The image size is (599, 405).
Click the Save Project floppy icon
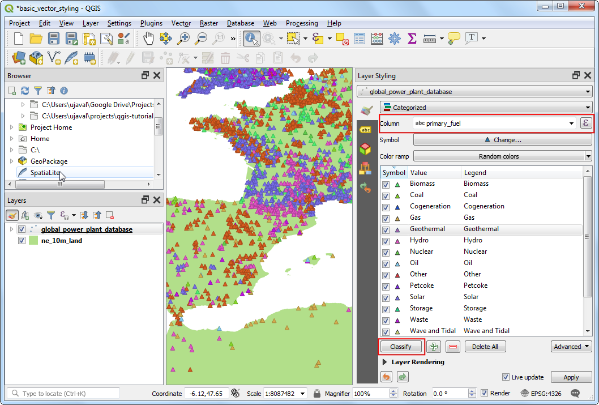[x=54, y=39]
